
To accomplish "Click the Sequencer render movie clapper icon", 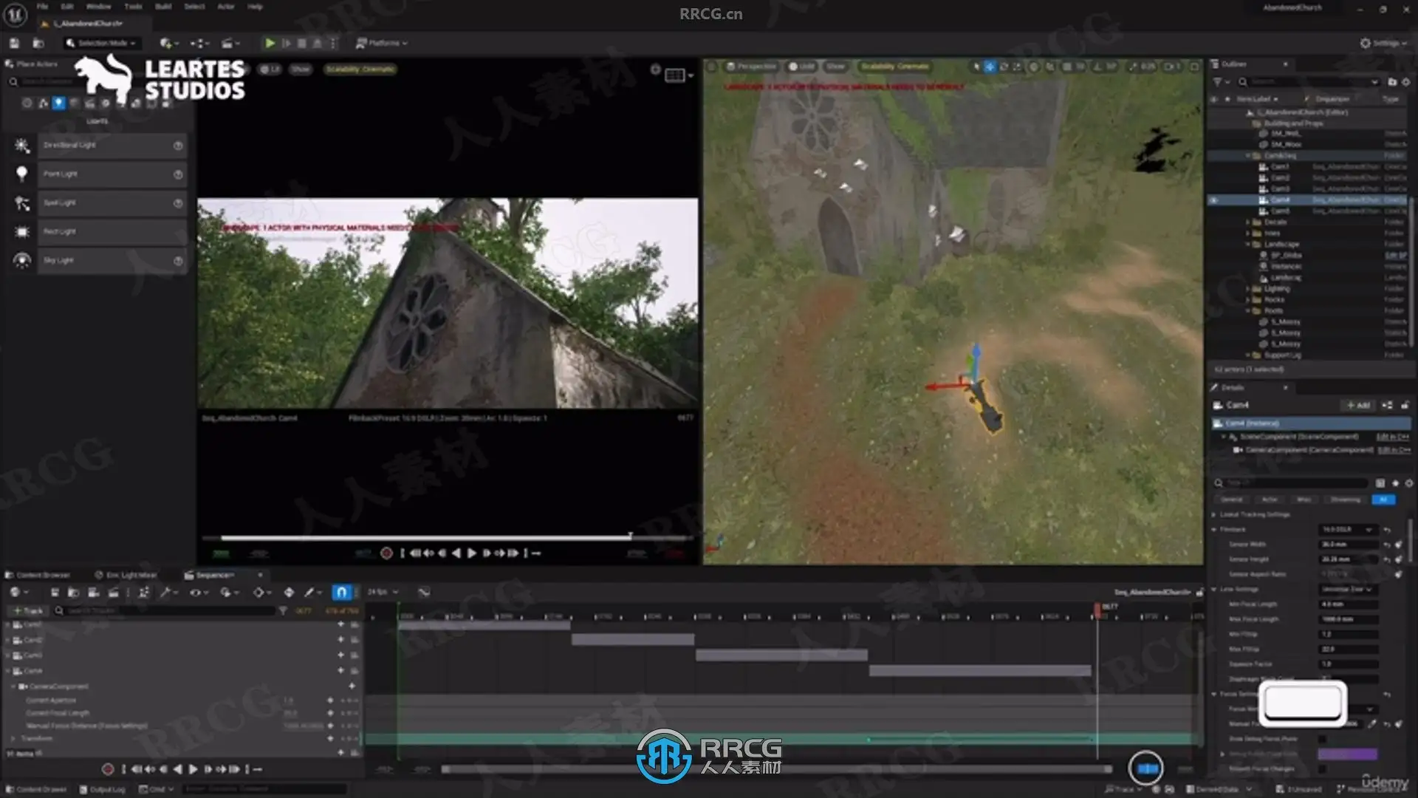I will pyautogui.click(x=113, y=592).
